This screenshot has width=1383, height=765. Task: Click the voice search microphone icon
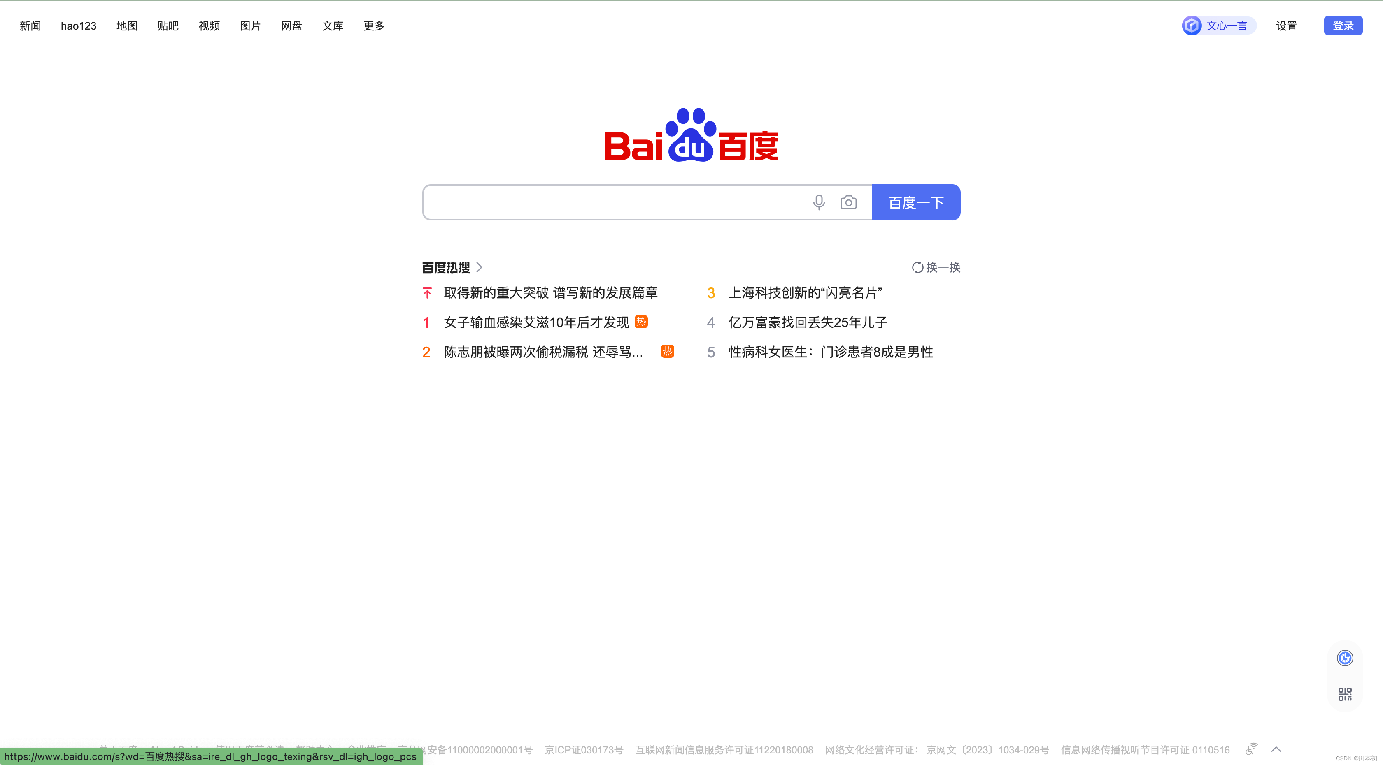point(818,202)
